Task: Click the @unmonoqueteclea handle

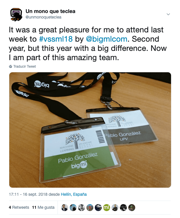Action: [43, 17]
